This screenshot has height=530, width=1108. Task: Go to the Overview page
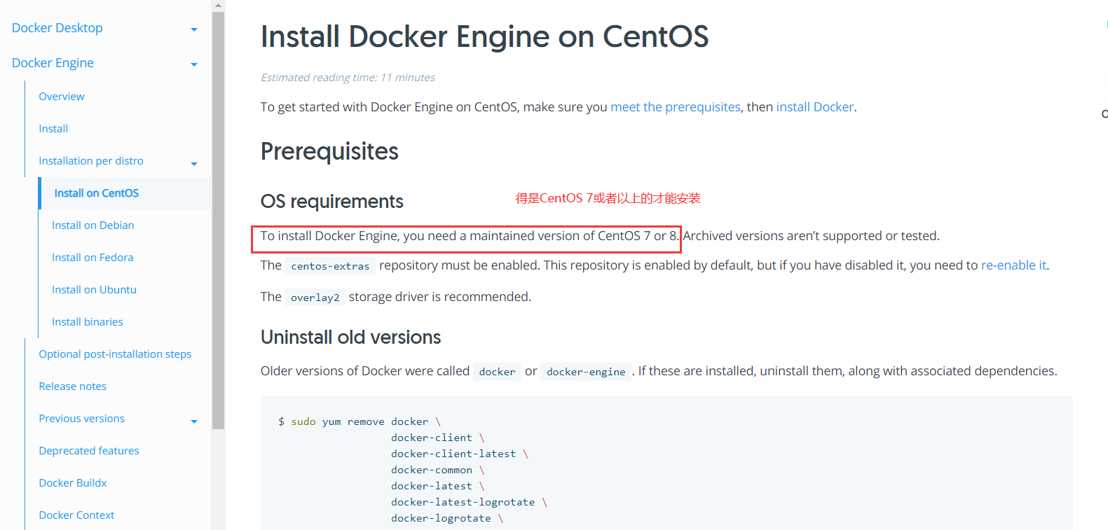tap(62, 97)
